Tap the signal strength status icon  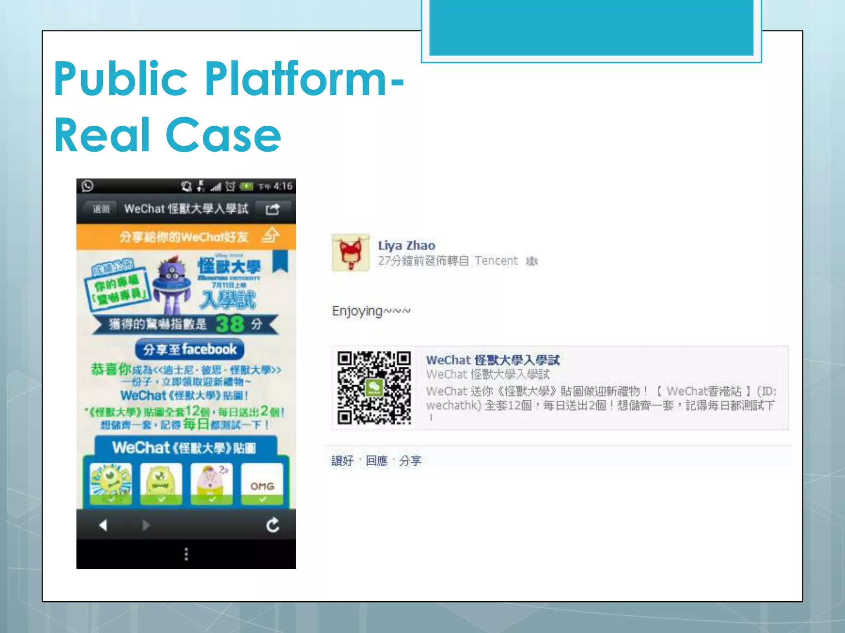pos(215,187)
